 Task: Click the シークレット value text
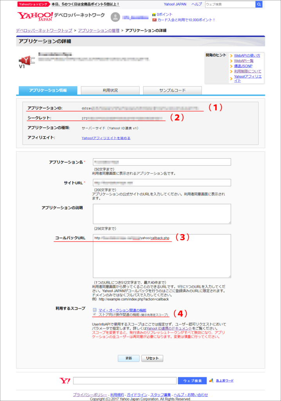(x=122, y=118)
